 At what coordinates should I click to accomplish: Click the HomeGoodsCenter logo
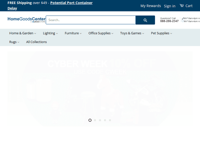[26, 20]
